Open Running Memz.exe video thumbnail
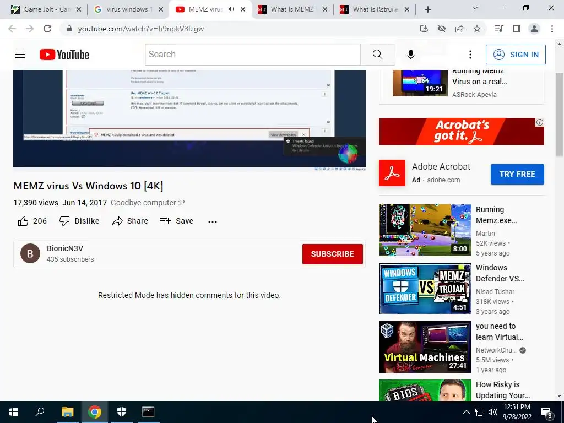 click(x=425, y=230)
